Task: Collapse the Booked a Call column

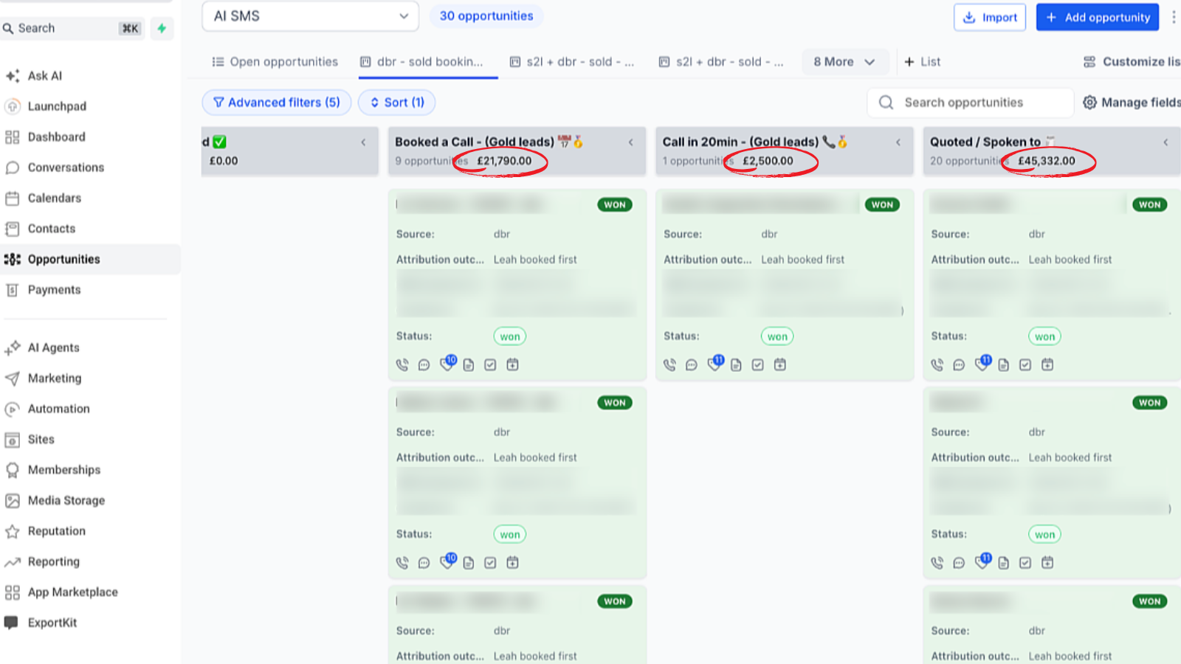Action: tap(631, 142)
